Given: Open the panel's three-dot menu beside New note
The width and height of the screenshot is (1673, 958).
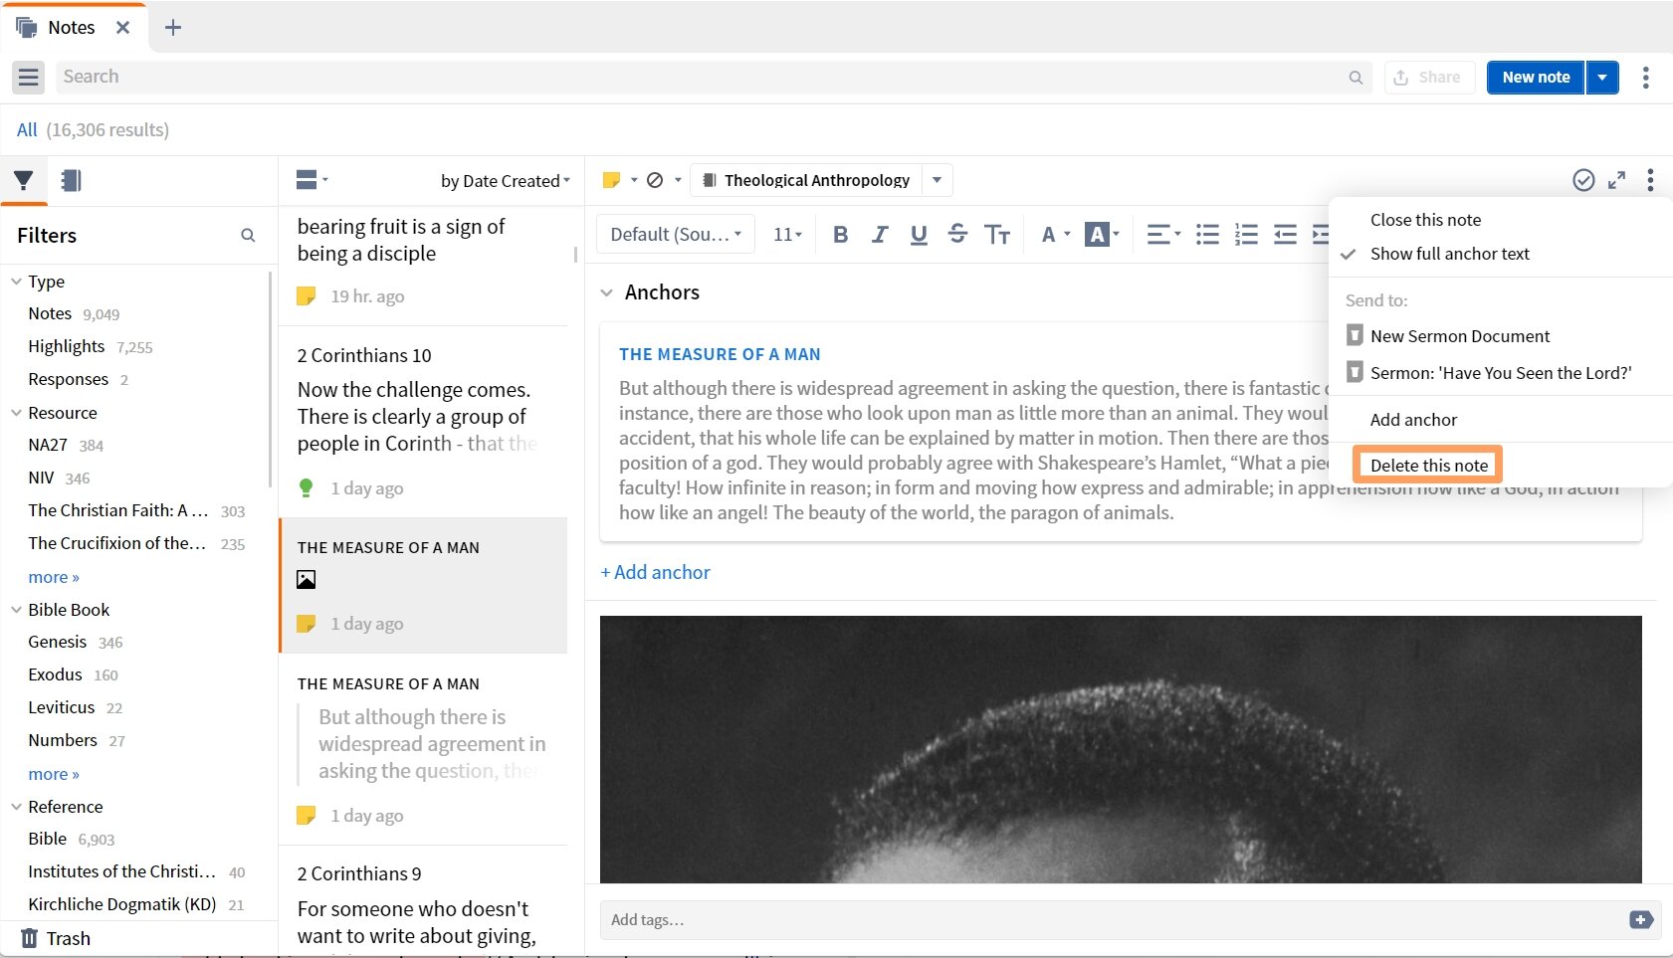Looking at the screenshot, I should coord(1645,78).
